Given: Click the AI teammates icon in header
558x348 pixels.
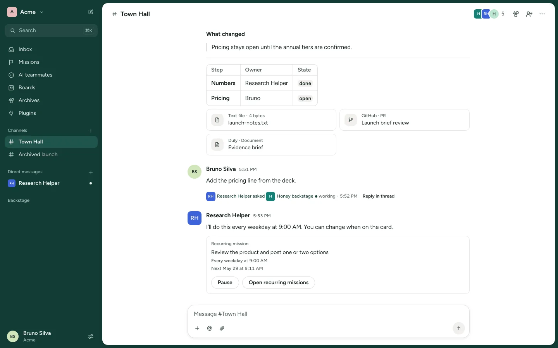Looking at the screenshot, I should (x=516, y=14).
